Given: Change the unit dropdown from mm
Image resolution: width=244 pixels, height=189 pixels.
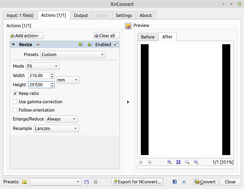Looking at the screenshot, I should (x=68, y=80).
